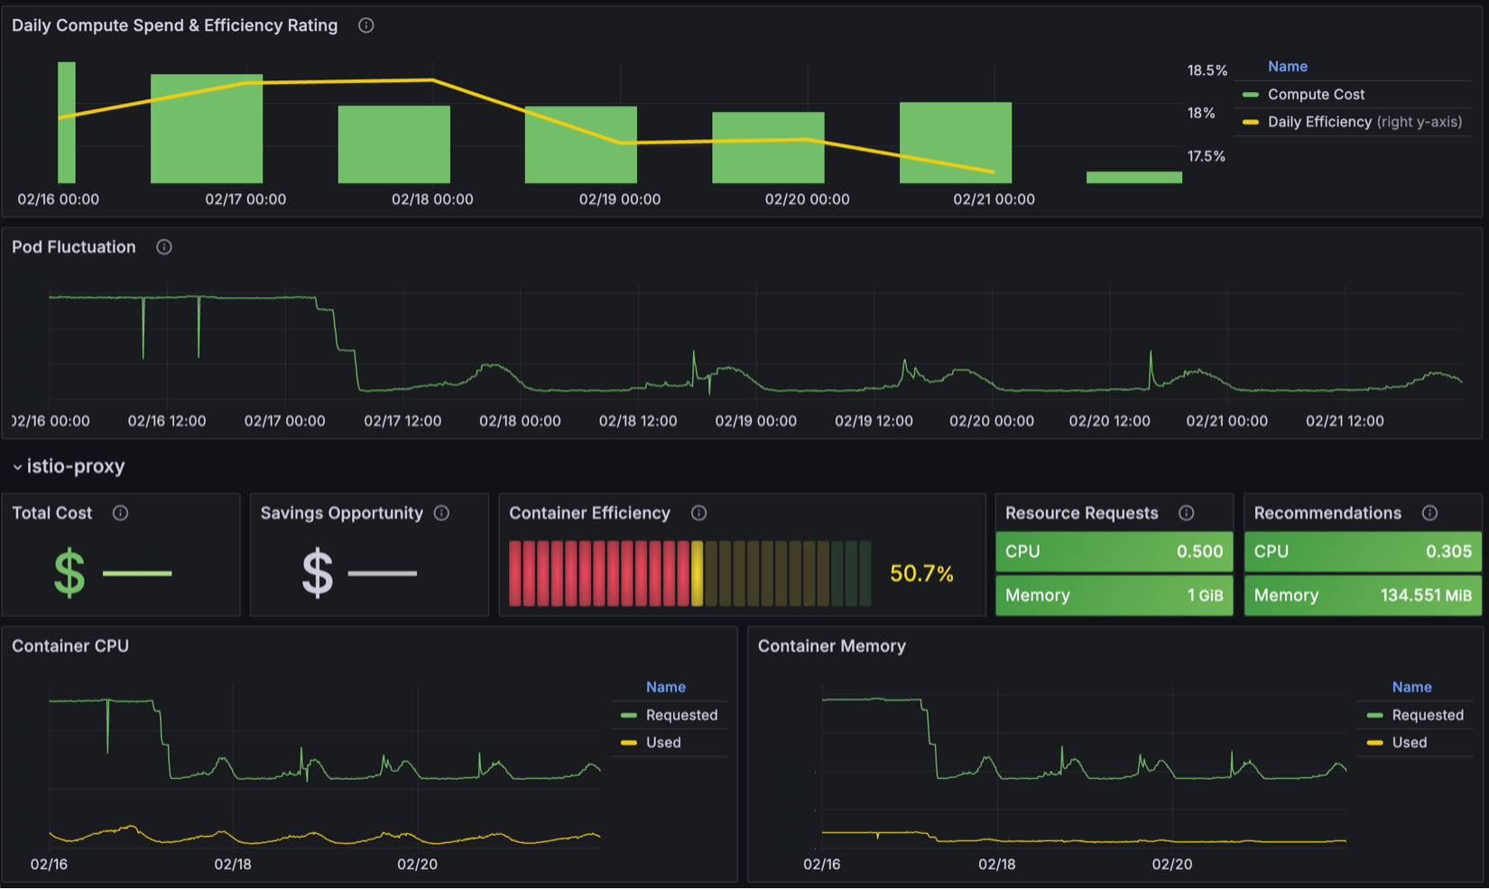Click the Pod Fluctuation info icon

click(164, 247)
